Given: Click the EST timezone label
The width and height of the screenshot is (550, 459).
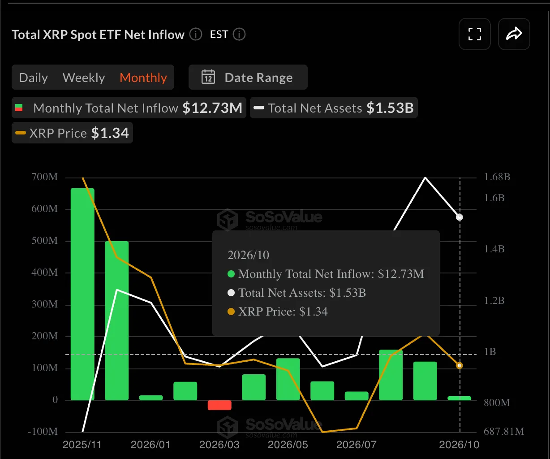Looking at the screenshot, I should click(x=219, y=35).
